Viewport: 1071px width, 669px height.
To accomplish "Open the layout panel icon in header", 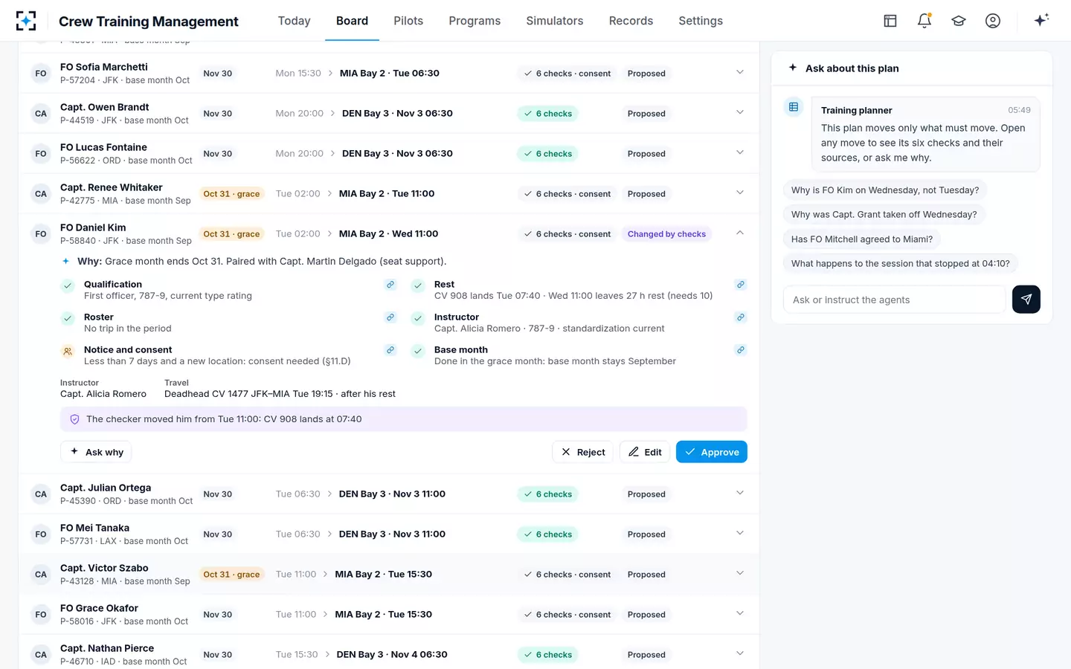I will (890, 21).
